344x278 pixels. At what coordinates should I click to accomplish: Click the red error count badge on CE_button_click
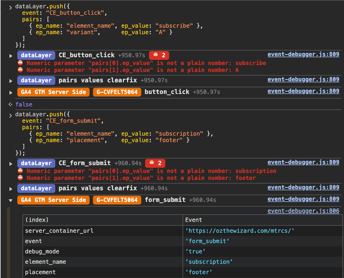[x=159, y=55]
